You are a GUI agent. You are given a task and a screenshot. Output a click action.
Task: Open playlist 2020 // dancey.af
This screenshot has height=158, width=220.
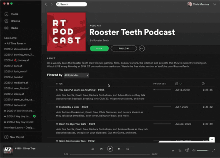point(16,60)
